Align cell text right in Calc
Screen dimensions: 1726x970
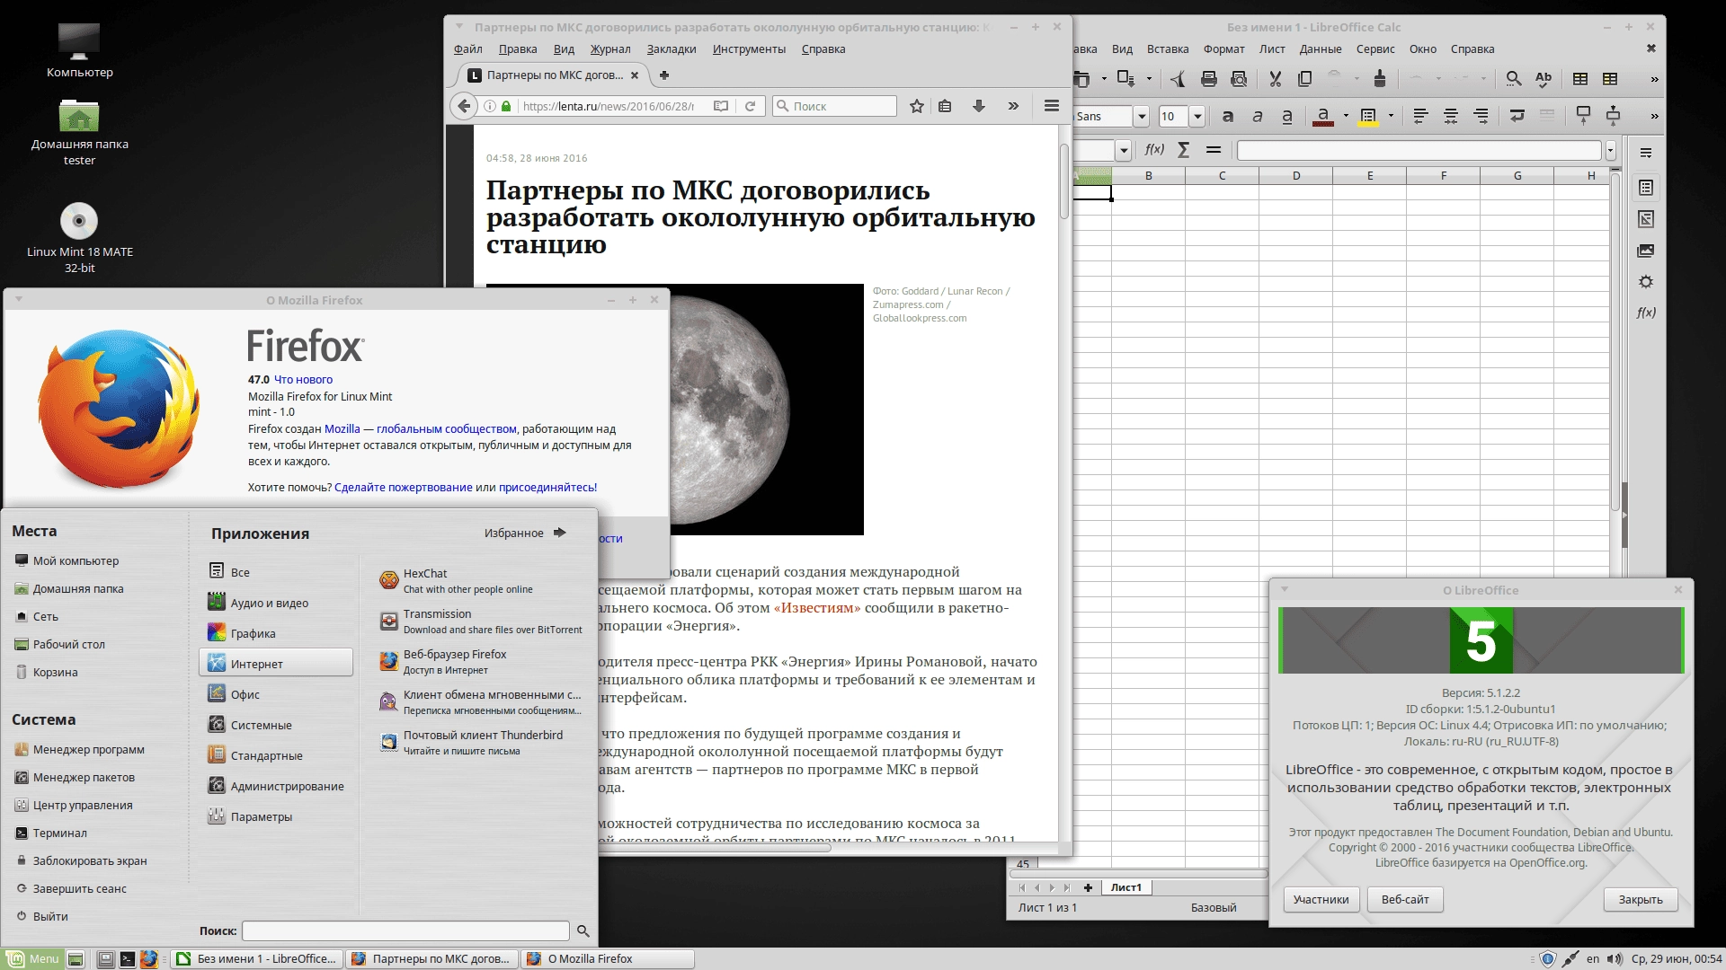click(1481, 116)
